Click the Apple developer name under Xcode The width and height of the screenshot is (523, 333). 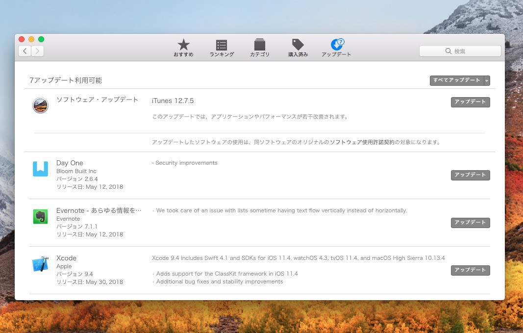[x=64, y=266]
